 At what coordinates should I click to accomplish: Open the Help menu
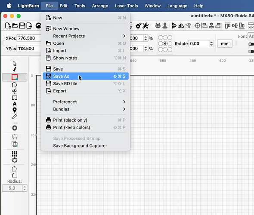(x=198, y=6)
